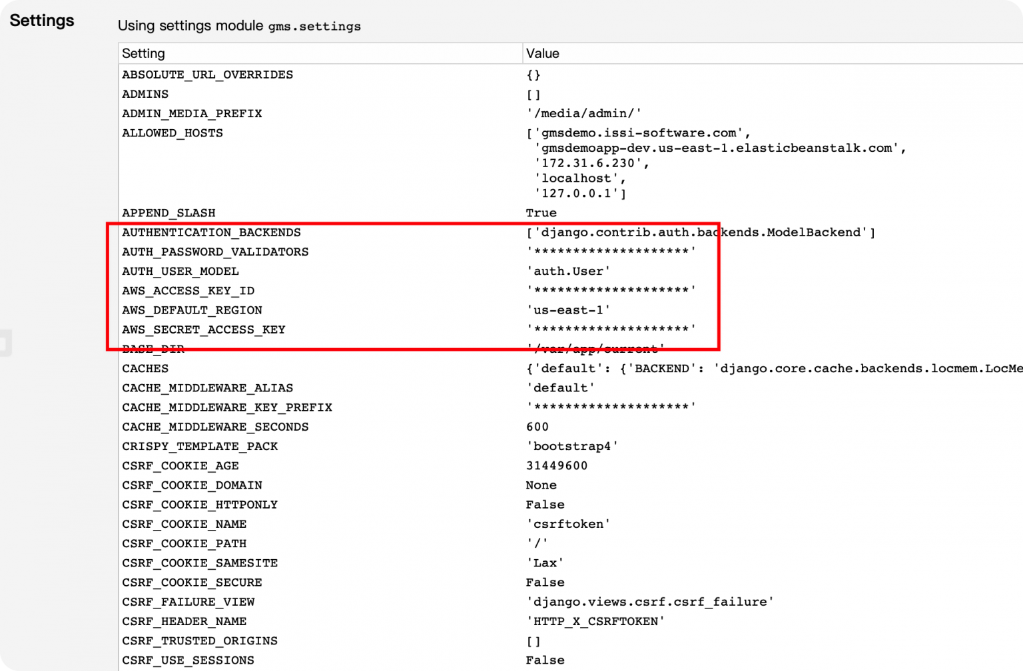
Task: Click the 'Setting' column header
Action: pyautogui.click(x=143, y=53)
